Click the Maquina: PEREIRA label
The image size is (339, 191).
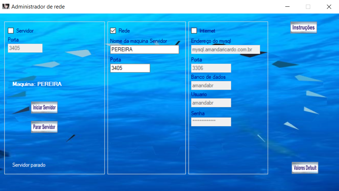coord(37,84)
